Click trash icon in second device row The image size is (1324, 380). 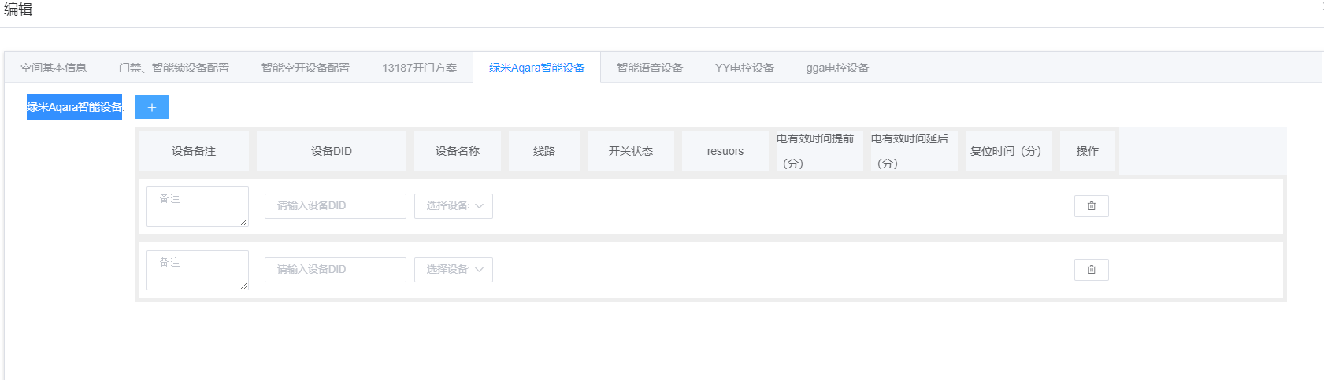tap(1091, 270)
